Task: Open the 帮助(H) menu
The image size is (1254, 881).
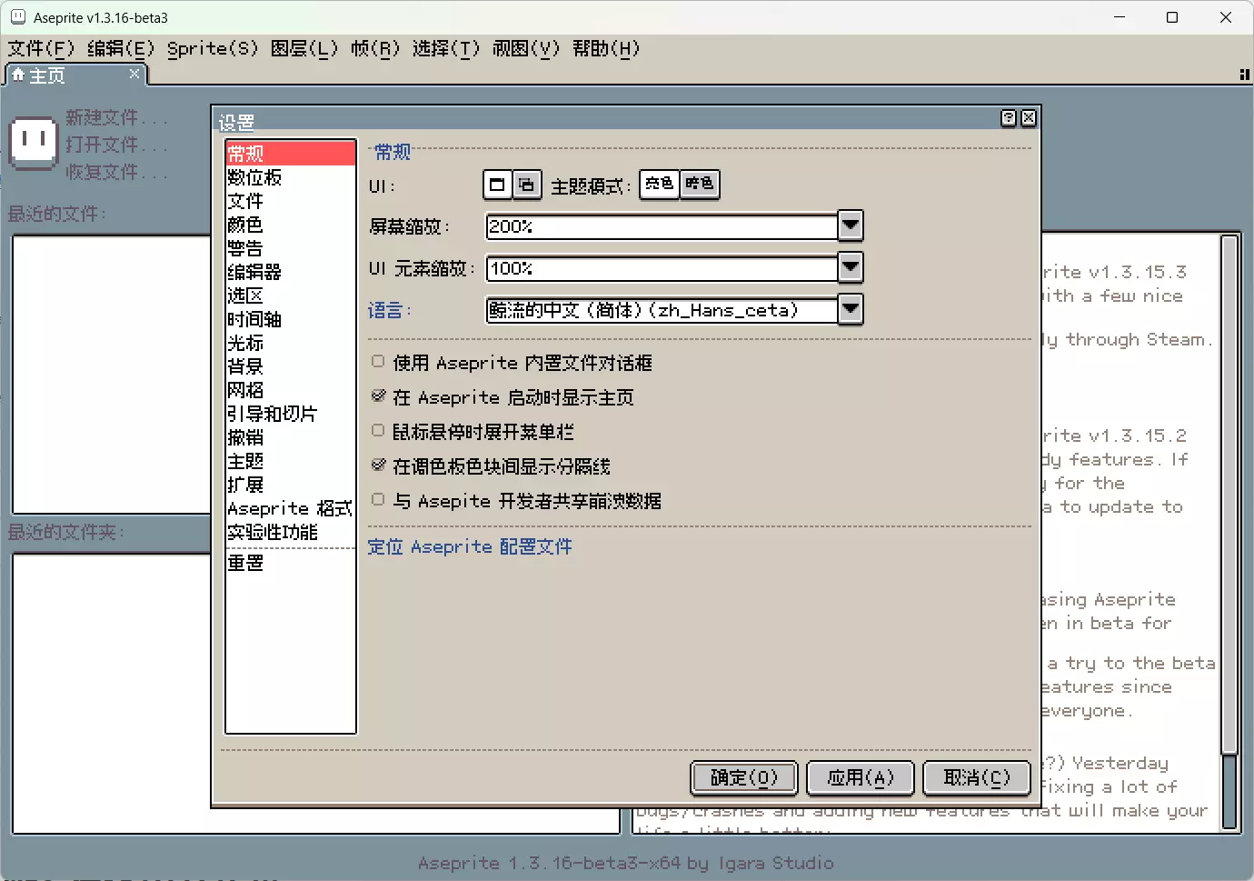Action: pyautogui.click(x=606, y=48)
